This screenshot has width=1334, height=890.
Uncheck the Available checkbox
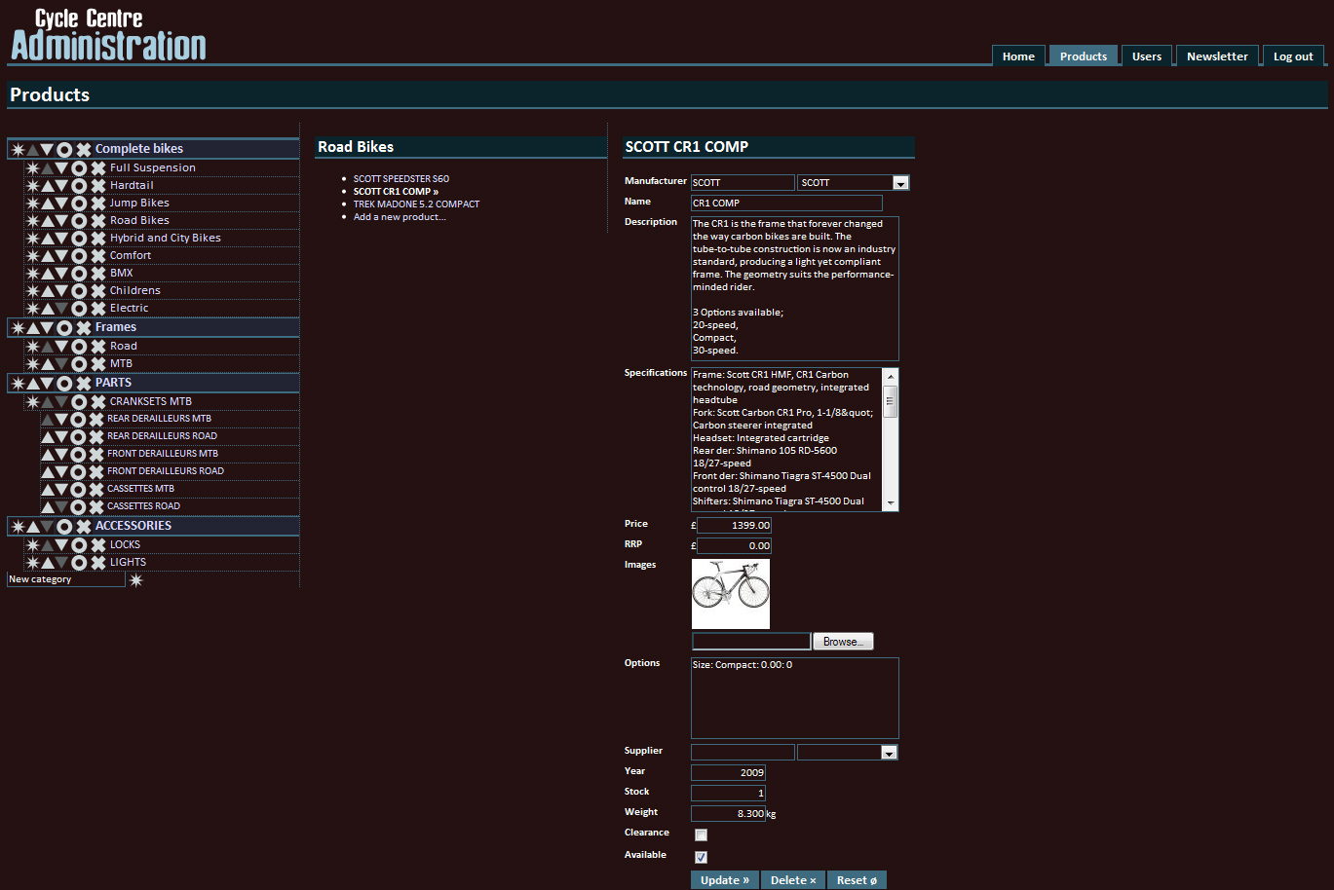coord(701,857)
